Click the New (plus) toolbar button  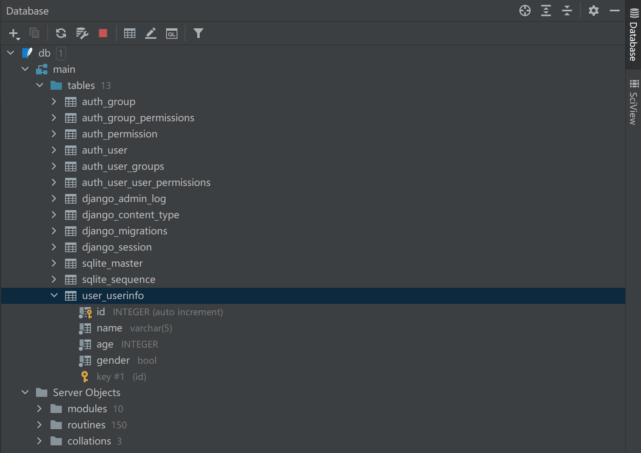pyautogui.click(x=14, y=34)
